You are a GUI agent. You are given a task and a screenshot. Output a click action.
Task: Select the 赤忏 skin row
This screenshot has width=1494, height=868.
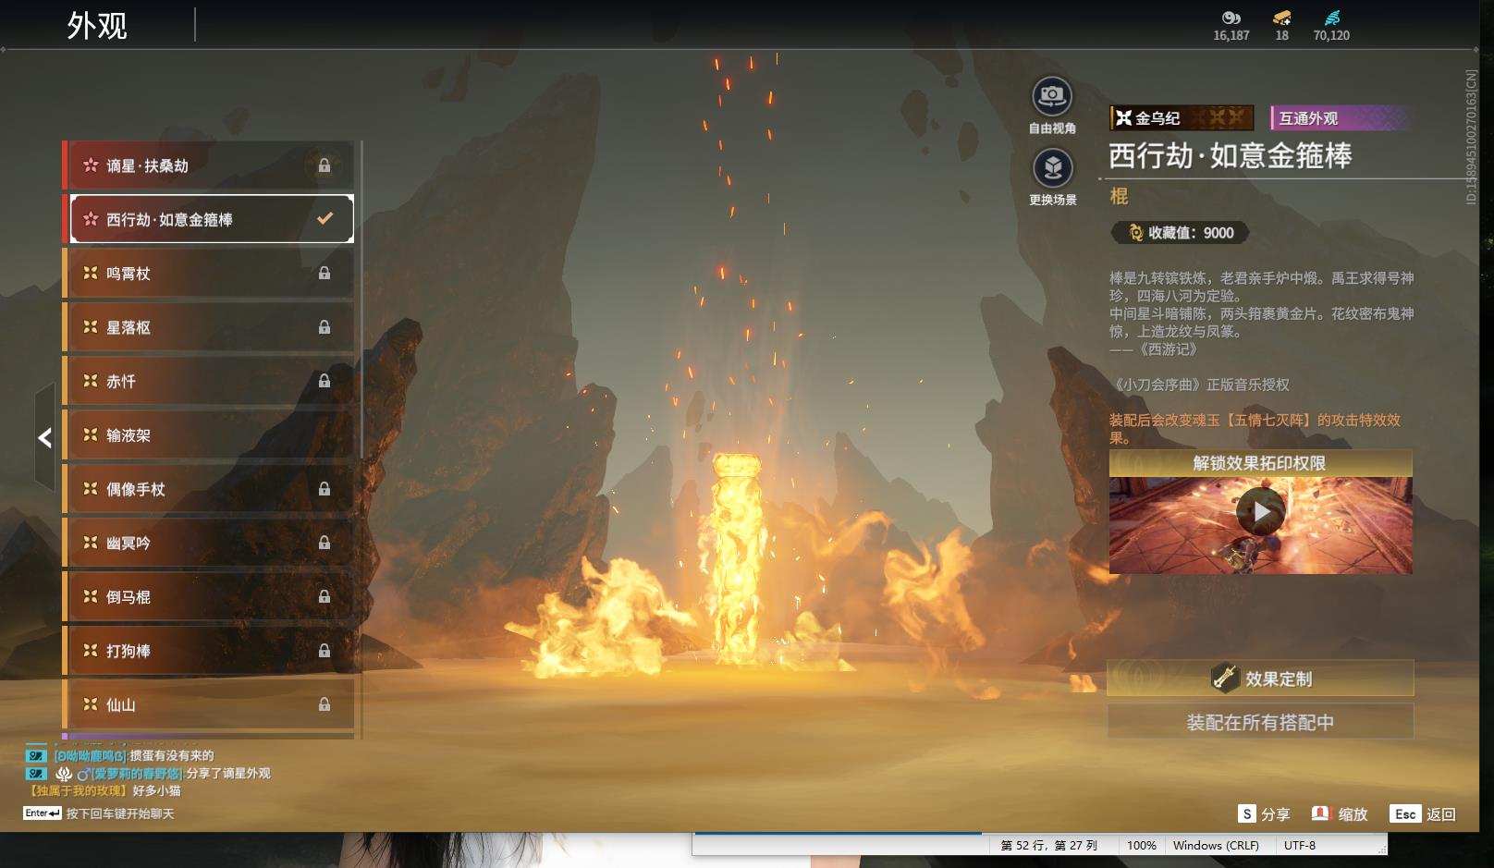(208, 381)
